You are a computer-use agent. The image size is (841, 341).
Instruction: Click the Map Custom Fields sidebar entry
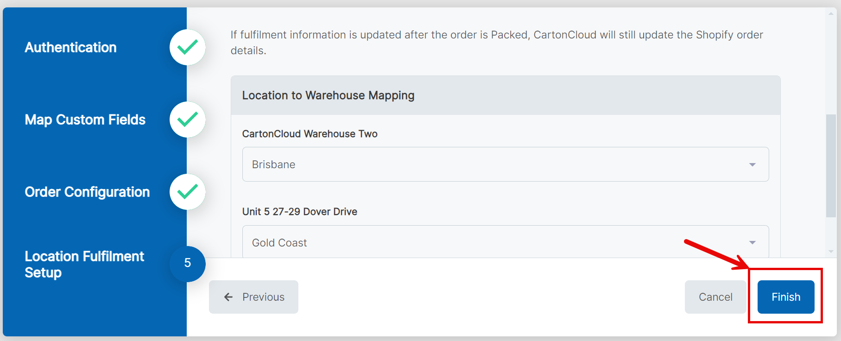click(x=85, y=120)
